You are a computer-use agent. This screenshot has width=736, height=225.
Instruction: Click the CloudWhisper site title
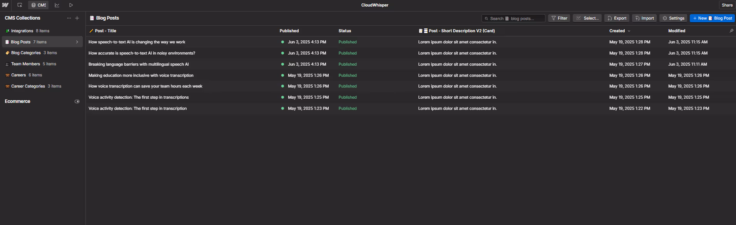tap(375, 5)
